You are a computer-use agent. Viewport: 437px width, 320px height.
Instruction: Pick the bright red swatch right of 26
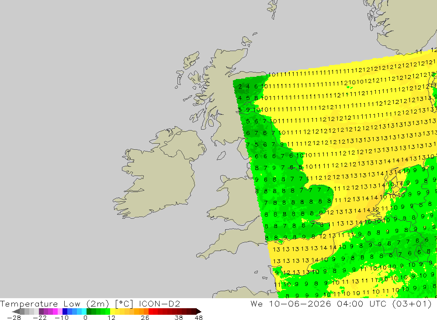coord(151,311)
